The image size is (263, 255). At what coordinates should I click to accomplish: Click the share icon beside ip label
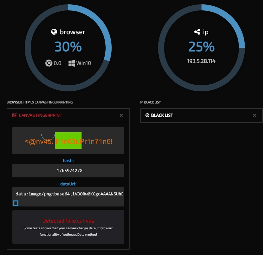click(197, 32)
